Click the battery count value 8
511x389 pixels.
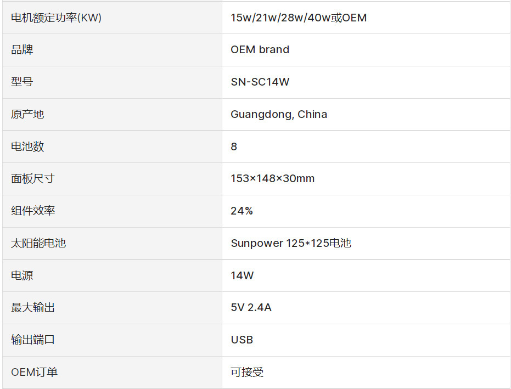[x=234, y=146]
